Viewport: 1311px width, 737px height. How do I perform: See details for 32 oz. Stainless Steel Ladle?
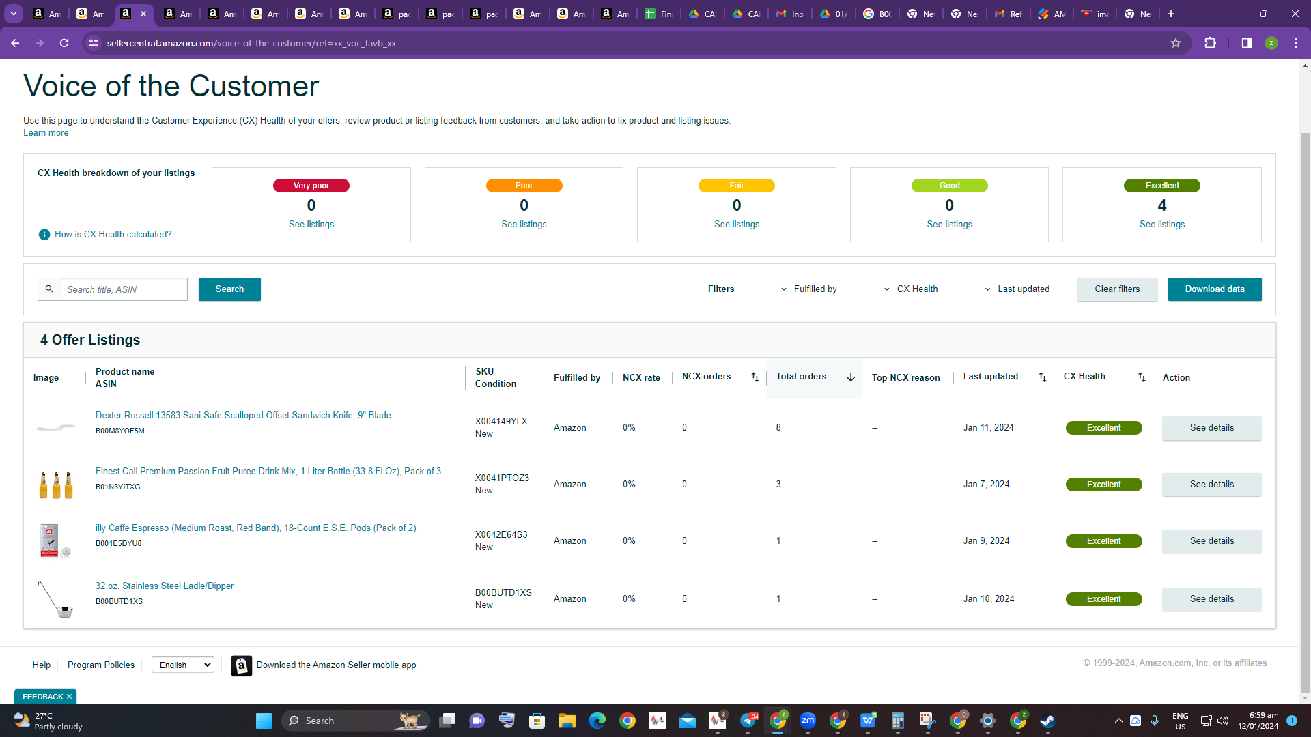(1212, 599)
